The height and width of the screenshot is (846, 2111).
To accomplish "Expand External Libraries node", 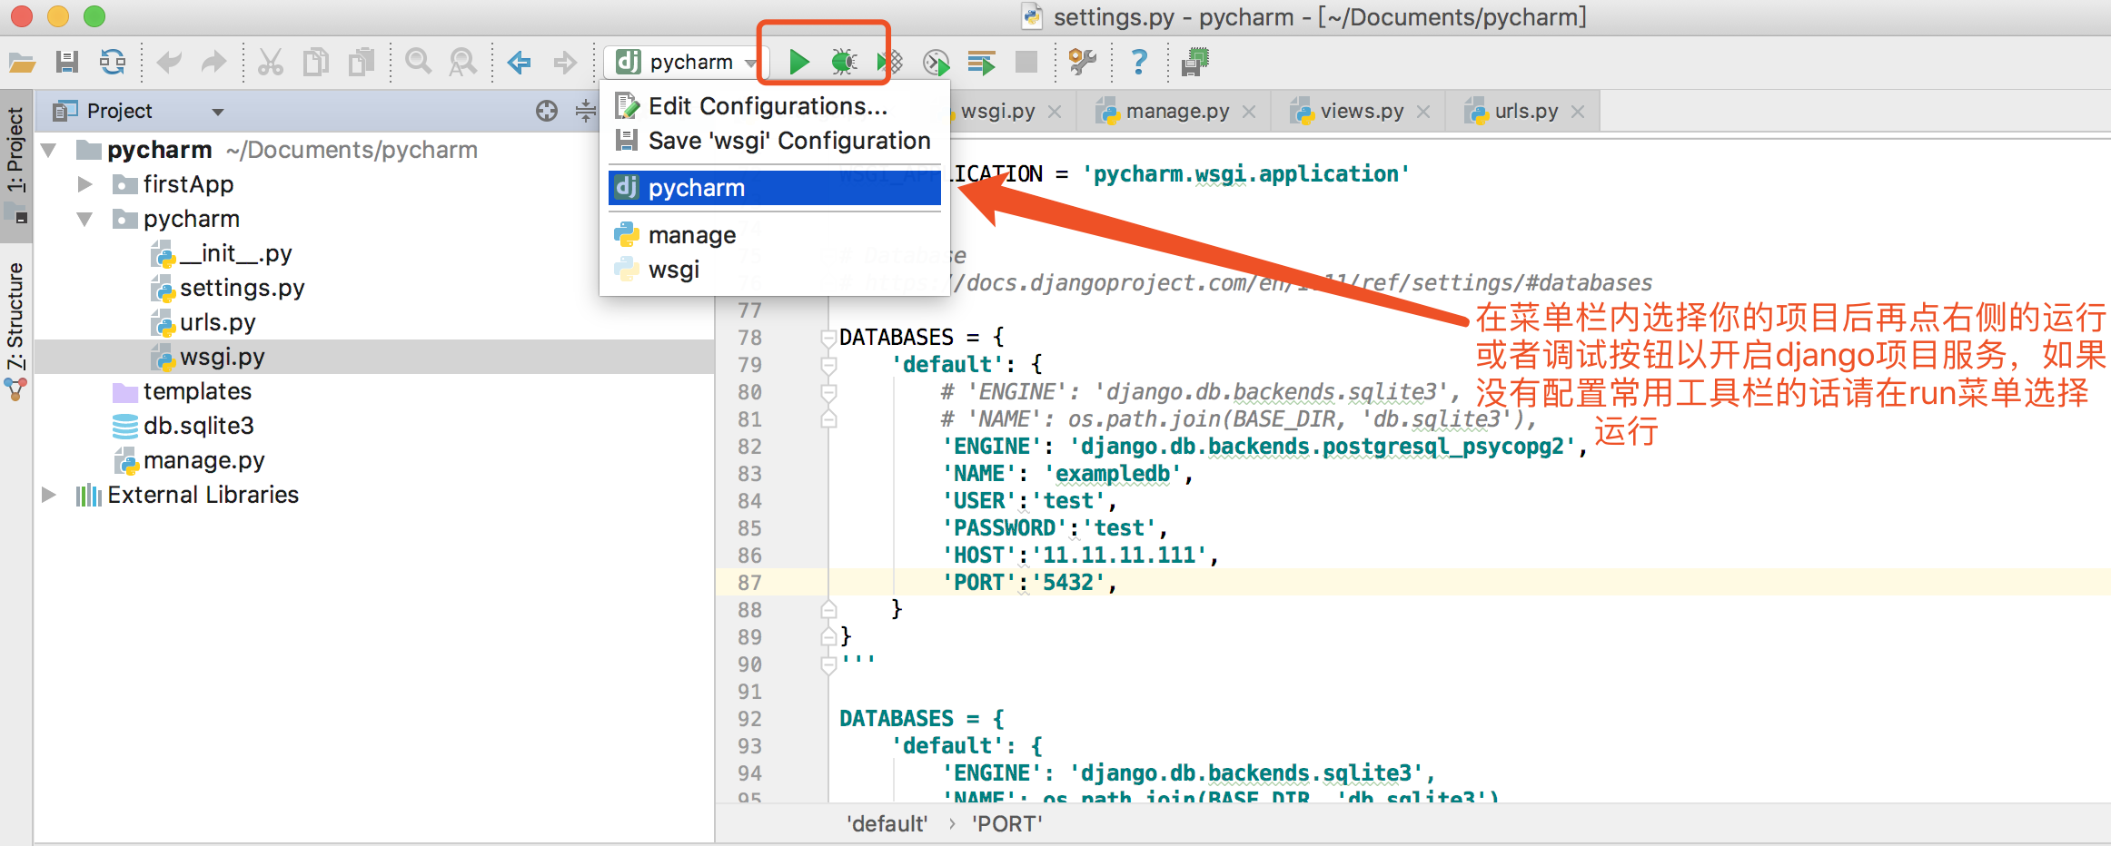I will pyautogui.click(x=49, y=495).
